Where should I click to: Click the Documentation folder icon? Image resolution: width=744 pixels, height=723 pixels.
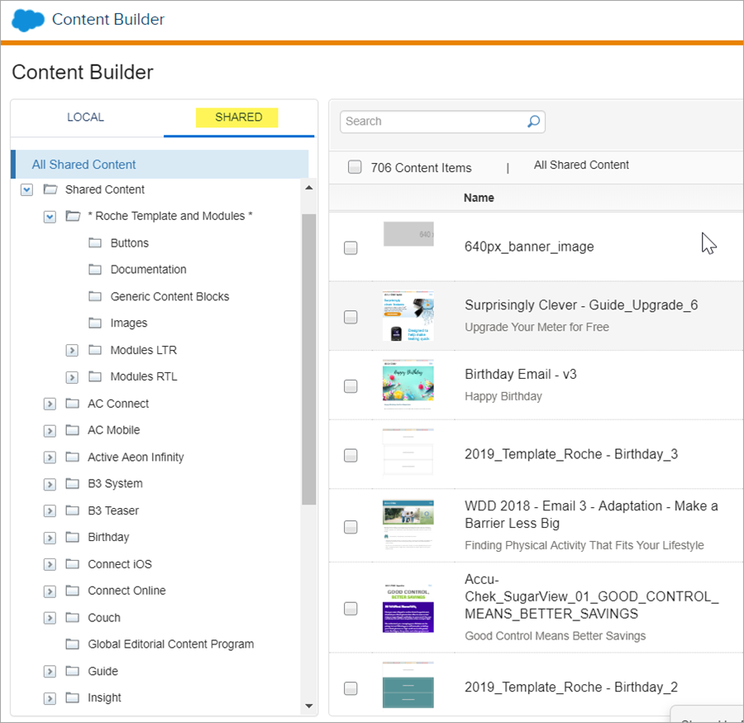coord(95,270)
